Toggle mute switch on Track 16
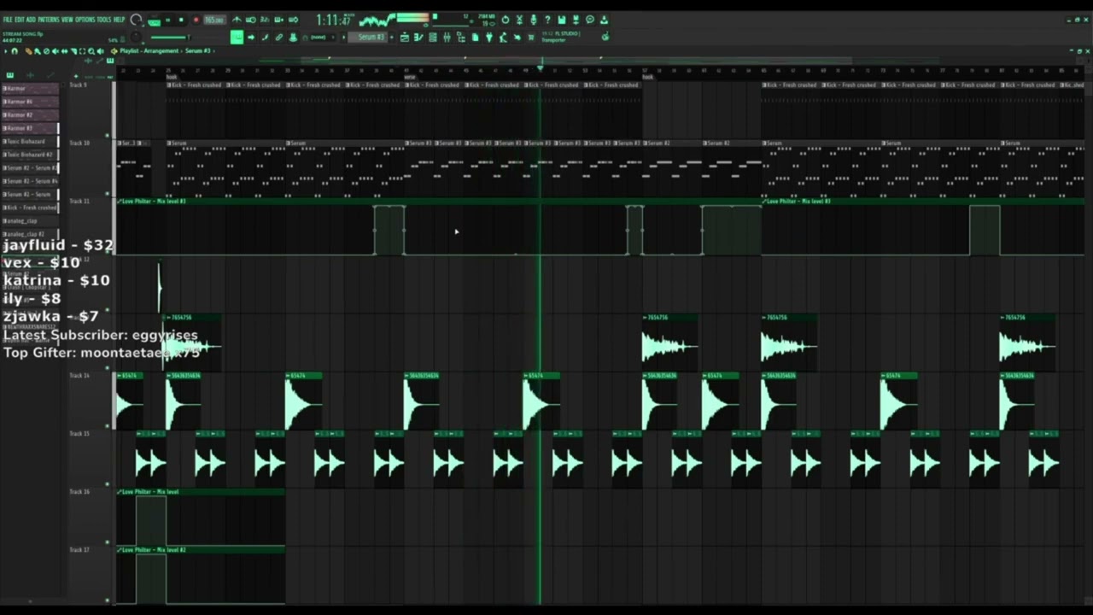Viewport: 1093px width, 615px height. [x=108, y=542]
